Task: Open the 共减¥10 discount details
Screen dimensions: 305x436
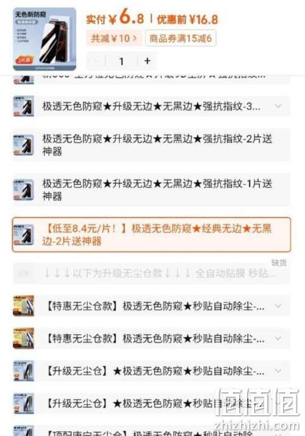Action: [x=114, y=38]
